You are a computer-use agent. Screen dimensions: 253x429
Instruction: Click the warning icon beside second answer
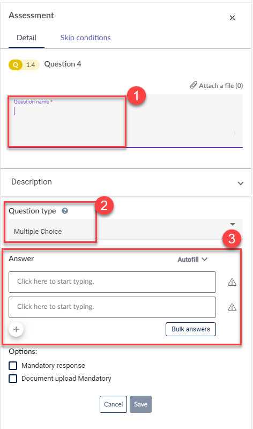point(232,307)
